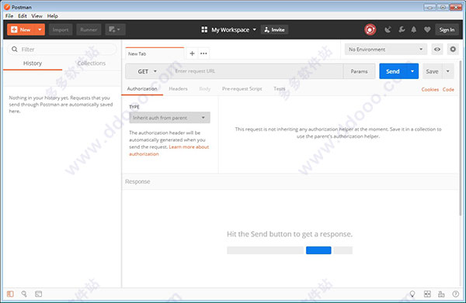Open the Build/Browse grid icon
This screenshot has height=303, width=466.
(x=427, y=294)
